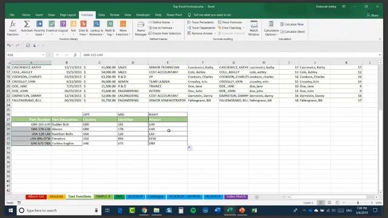Open Recently Used functions list
This screenshot has height=218, width=388.
[x=39, y=28]
